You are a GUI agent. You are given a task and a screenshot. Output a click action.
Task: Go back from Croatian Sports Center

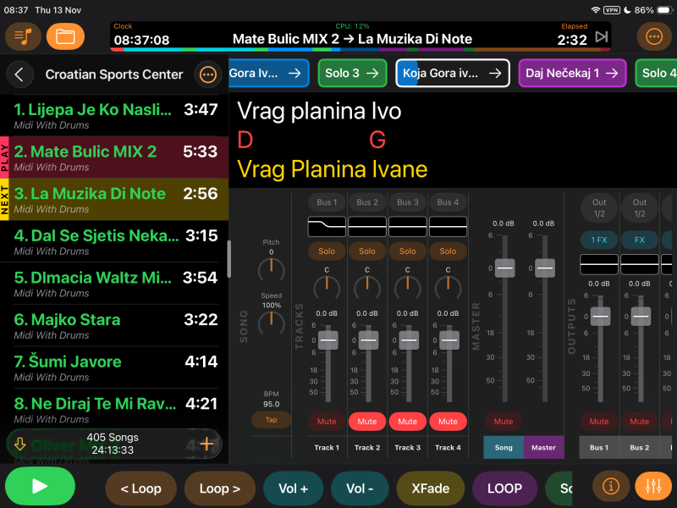(19, 75)
